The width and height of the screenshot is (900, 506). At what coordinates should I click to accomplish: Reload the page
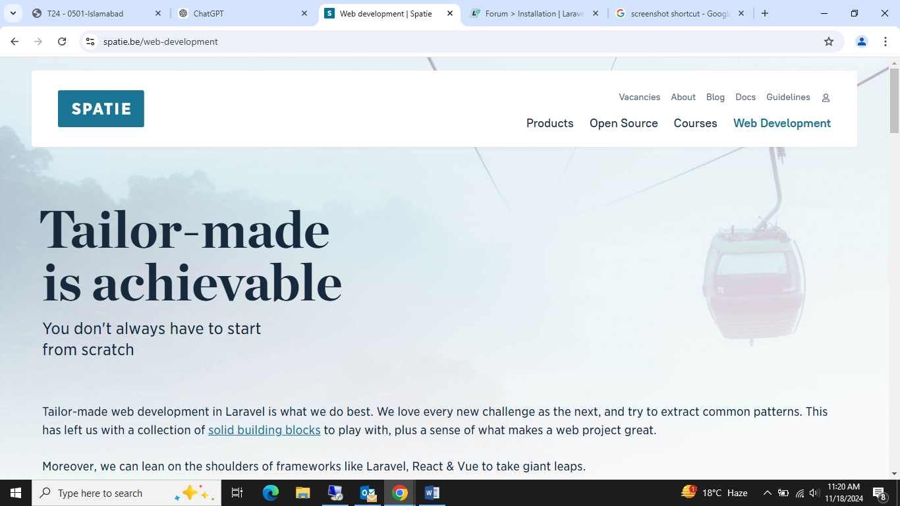tap(62, 42)
